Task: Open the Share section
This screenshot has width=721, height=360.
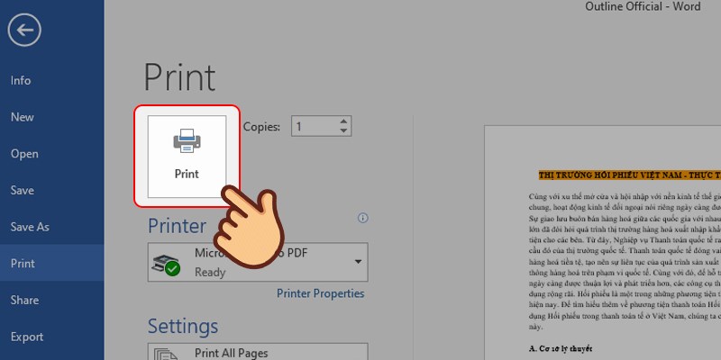Action: (x=24, y=301)
